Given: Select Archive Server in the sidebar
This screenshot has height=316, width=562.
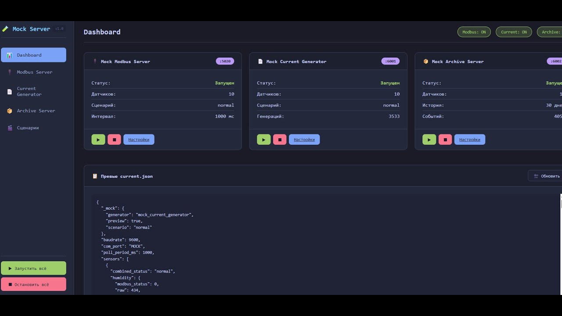Looking at the screenshot, I should coord(33,111).
